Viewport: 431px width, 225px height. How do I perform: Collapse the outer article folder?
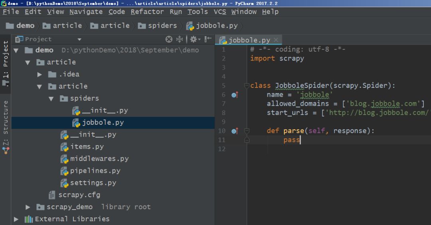tap(28, 62)
